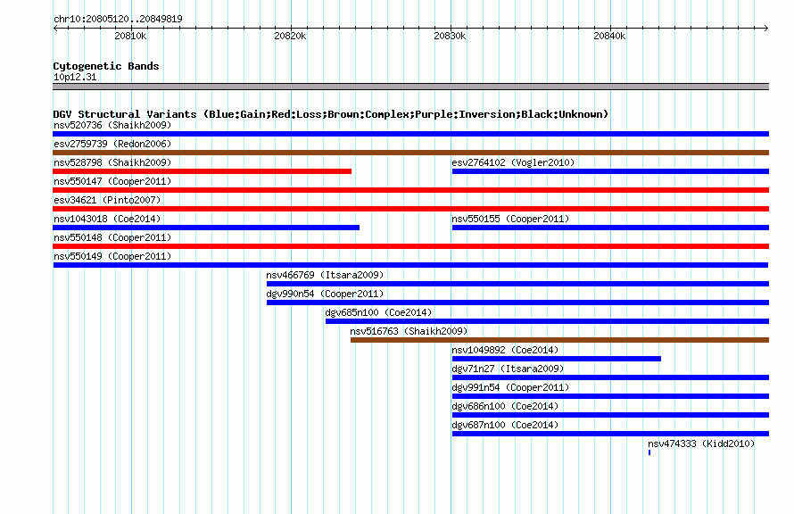Image resolution: width=794 pixels, height=514 pixels.
Task: Click the short blue nsv1049892 bar
Action: [557, 359]
